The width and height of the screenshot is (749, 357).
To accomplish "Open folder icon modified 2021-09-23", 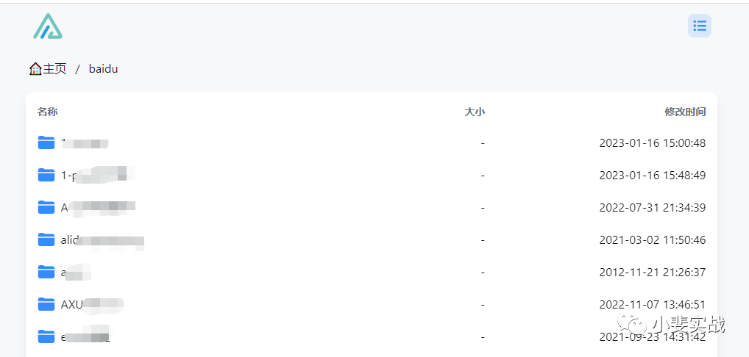I will coord(46,336).
